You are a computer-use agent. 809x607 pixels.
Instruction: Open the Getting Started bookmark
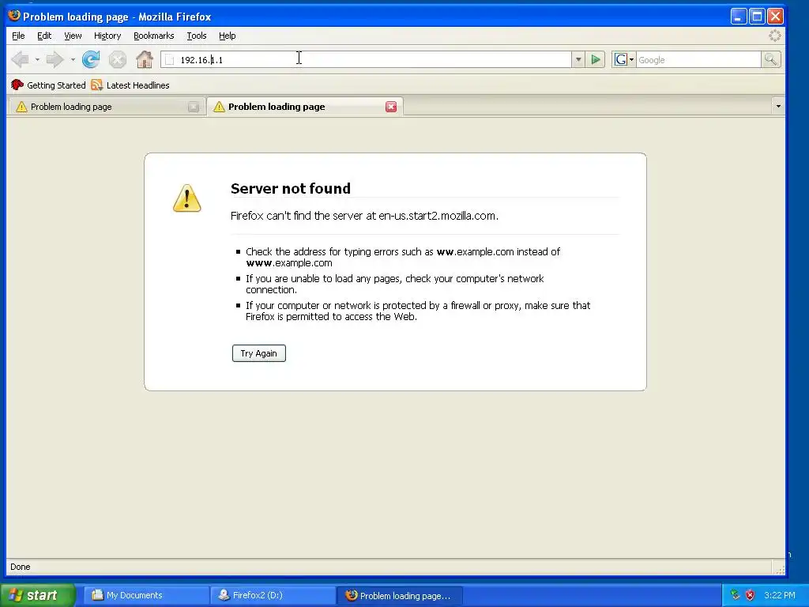[x=48, y=85]
